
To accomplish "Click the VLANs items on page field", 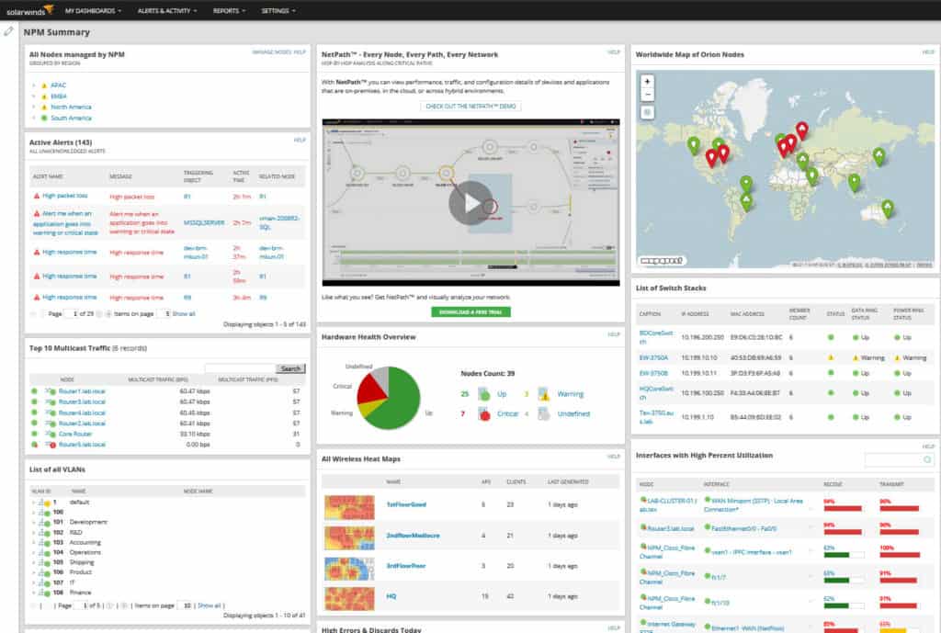I will point(185,605).
